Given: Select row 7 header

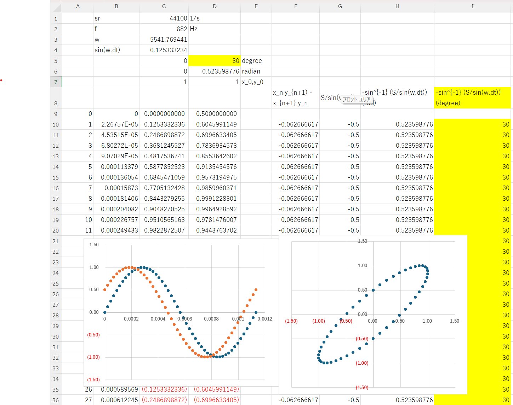Looking at the screenshot, I should coord(56,82).
